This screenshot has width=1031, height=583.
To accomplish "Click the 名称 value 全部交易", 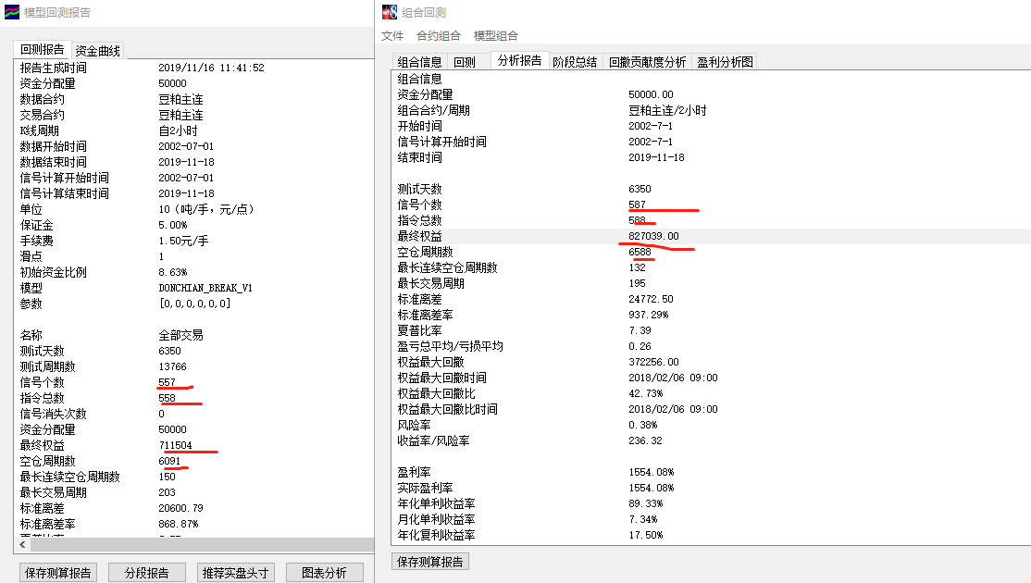I will point(180,335).
